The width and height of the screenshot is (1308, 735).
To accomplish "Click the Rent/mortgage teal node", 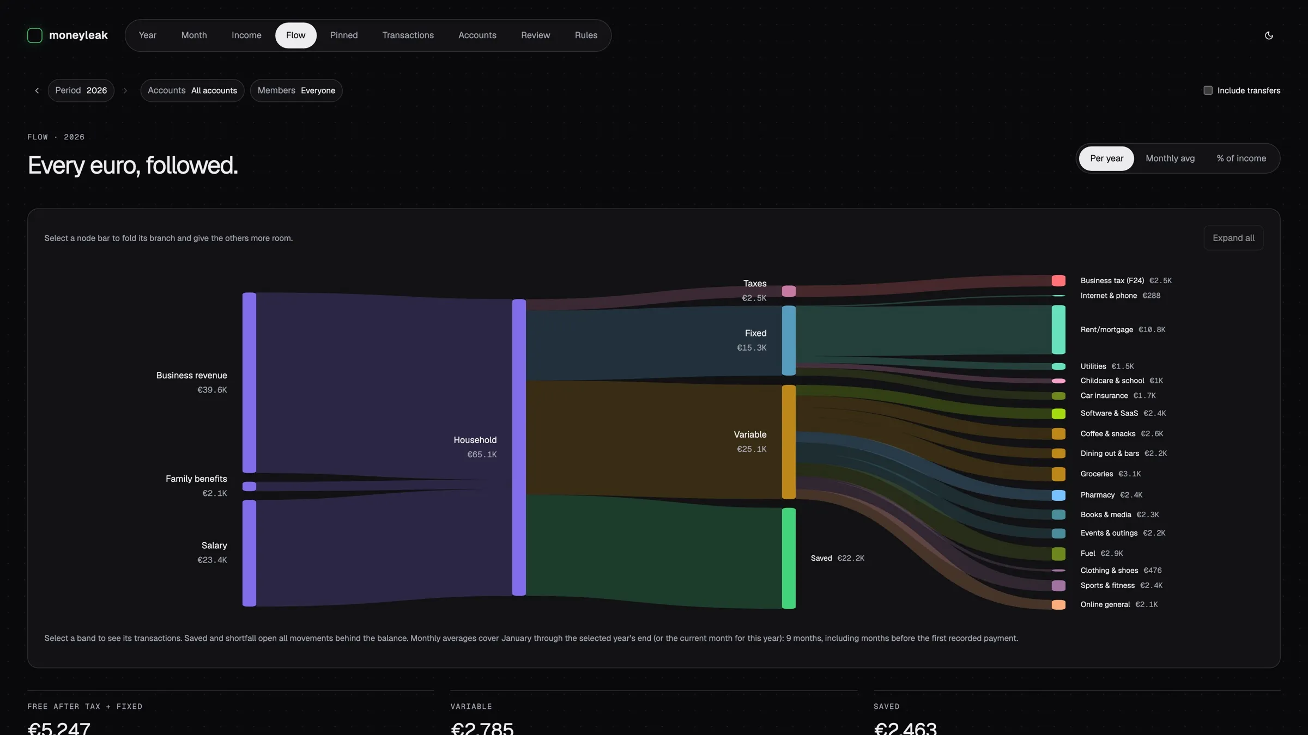I will (1058, 329).
